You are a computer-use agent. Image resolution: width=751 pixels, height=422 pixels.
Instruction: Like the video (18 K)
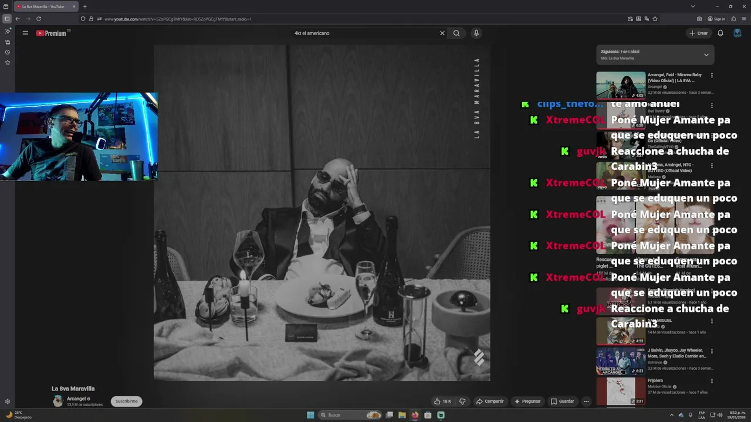click(442, 401)
